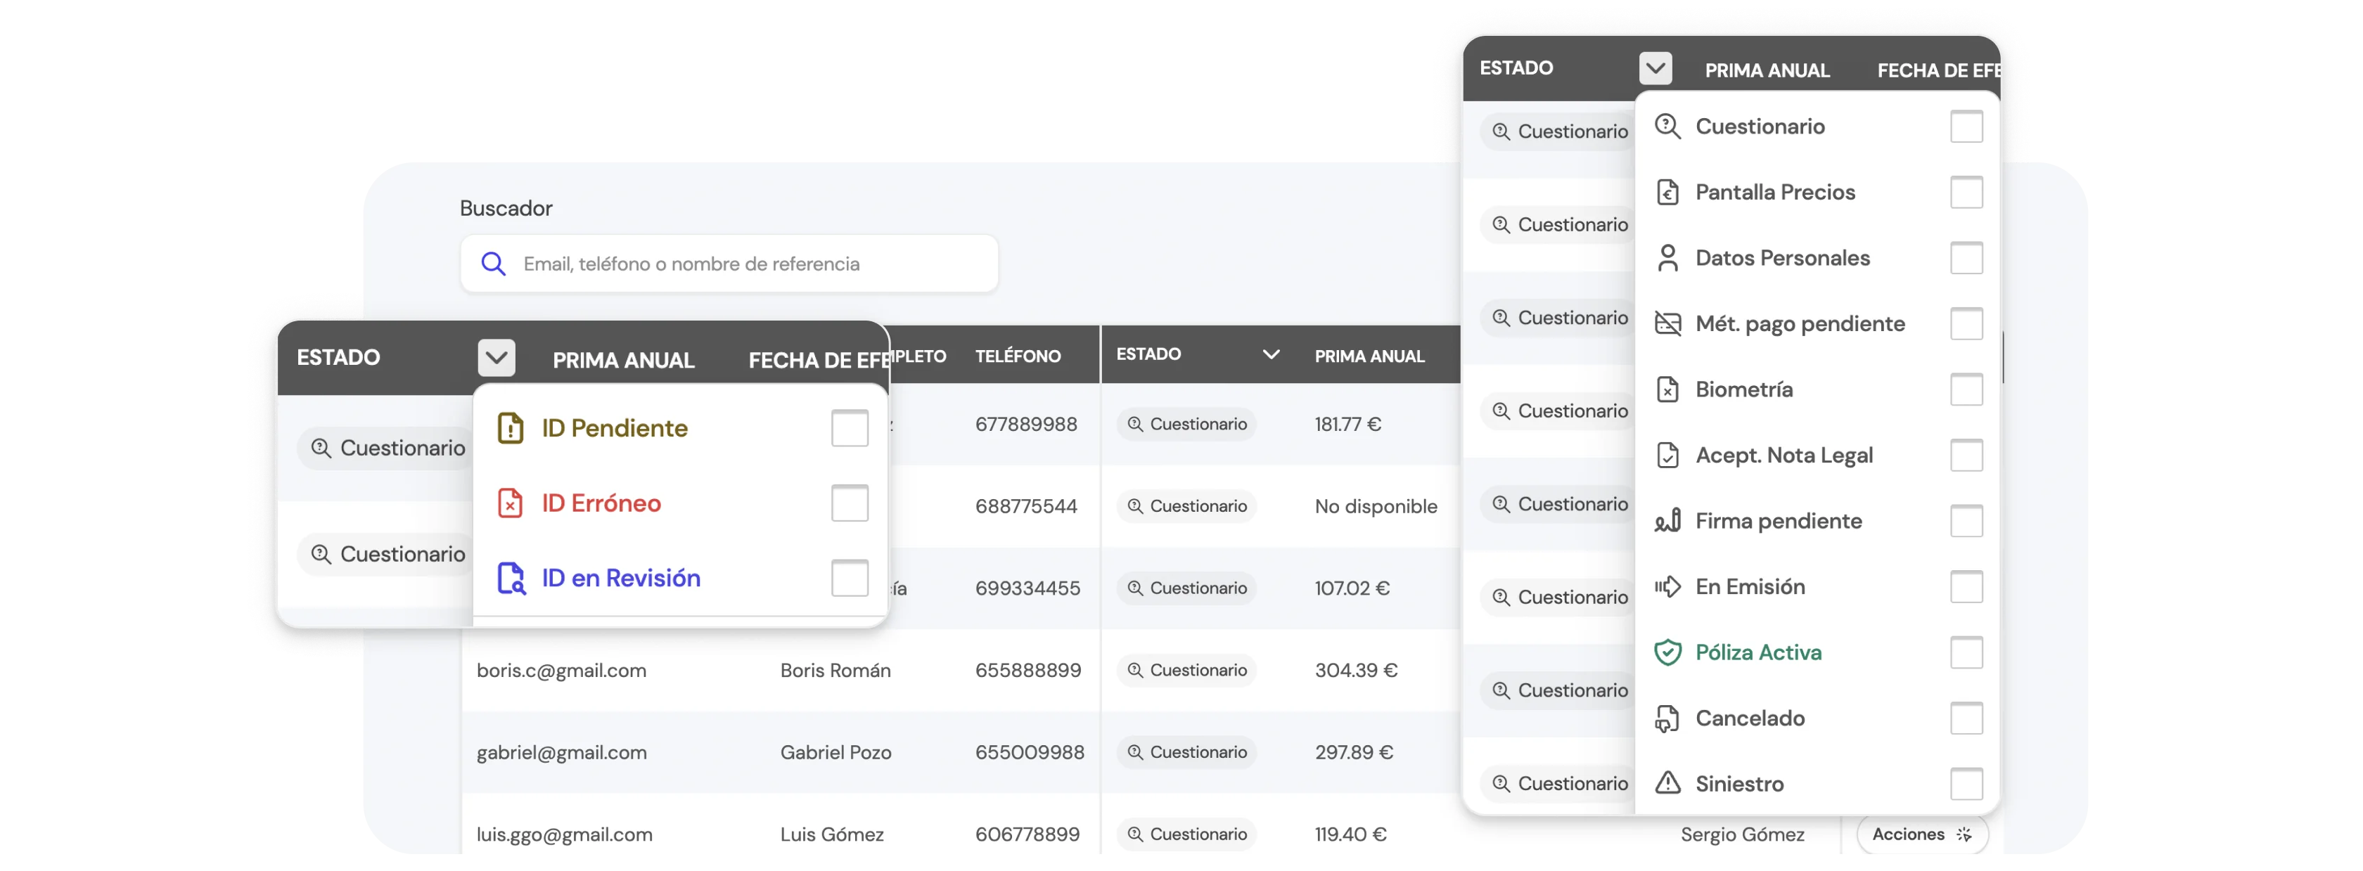2363x871 pixels.
Task: Click the Firma pendiente signature icon
Action: pyautogui.click(x=1667, y=522)
